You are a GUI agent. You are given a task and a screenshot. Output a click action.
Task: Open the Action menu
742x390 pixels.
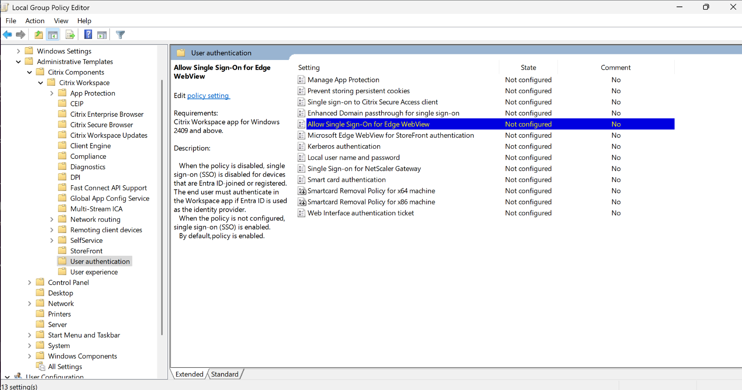(35, 21)
